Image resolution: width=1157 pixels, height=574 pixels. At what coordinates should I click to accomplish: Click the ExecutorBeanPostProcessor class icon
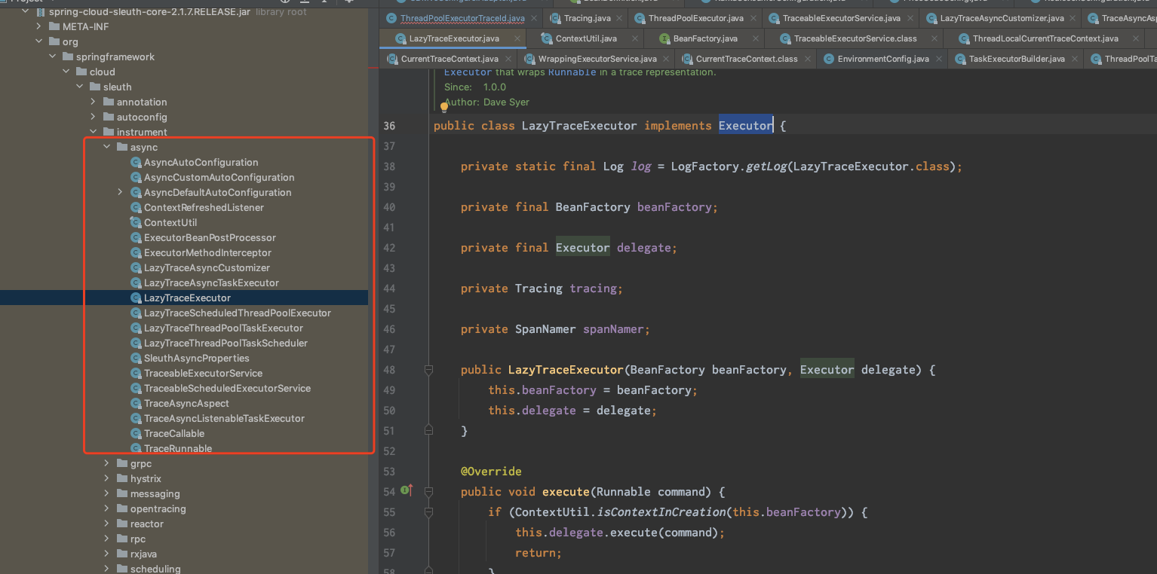pos(136,238)
